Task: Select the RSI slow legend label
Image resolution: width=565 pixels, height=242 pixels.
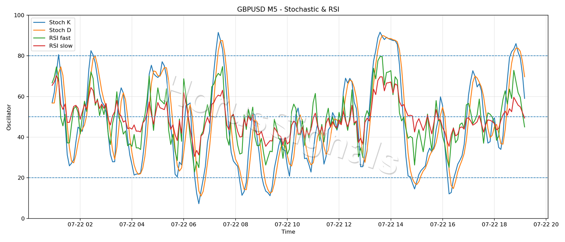Action: pos(61,46)
